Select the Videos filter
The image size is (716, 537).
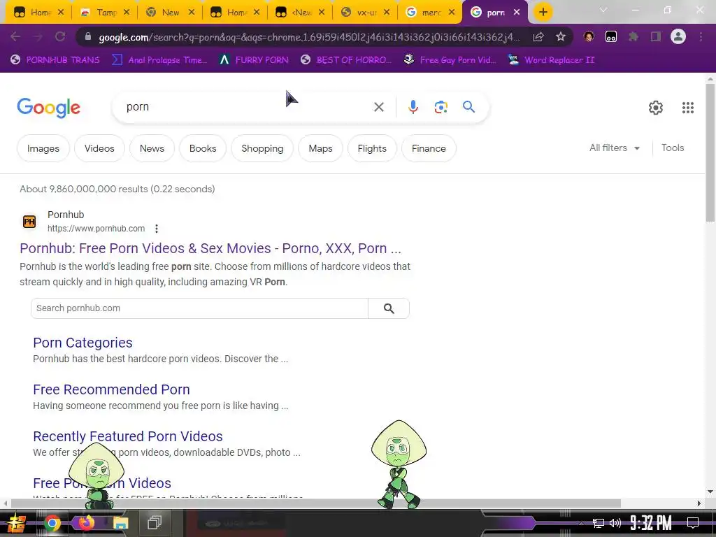click(99, 148)
